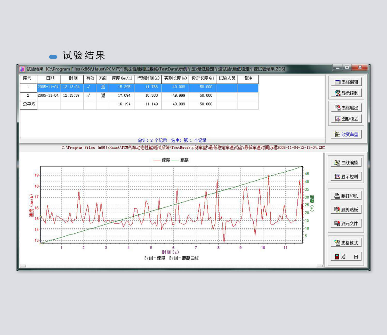Send the chart 到打印机 printer
387x335 pixels.
[346, 196]
